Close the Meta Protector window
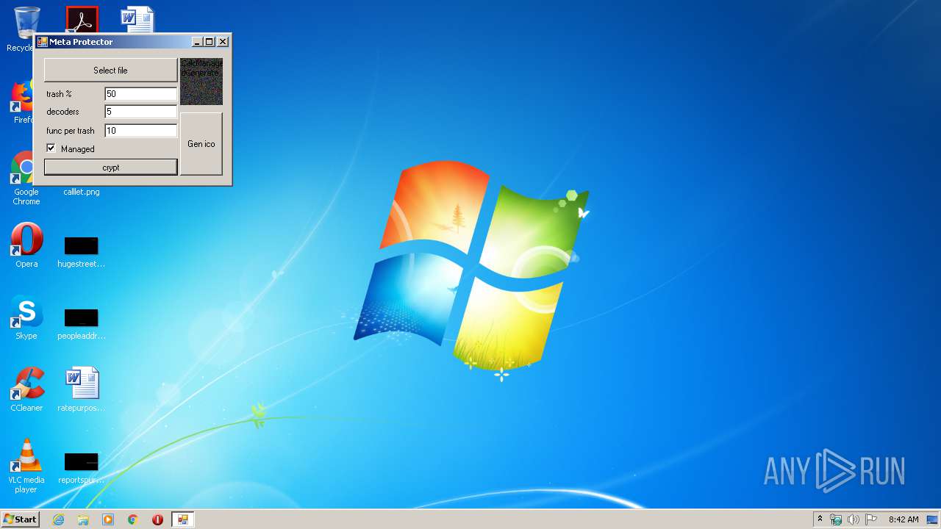 (223, 42)
